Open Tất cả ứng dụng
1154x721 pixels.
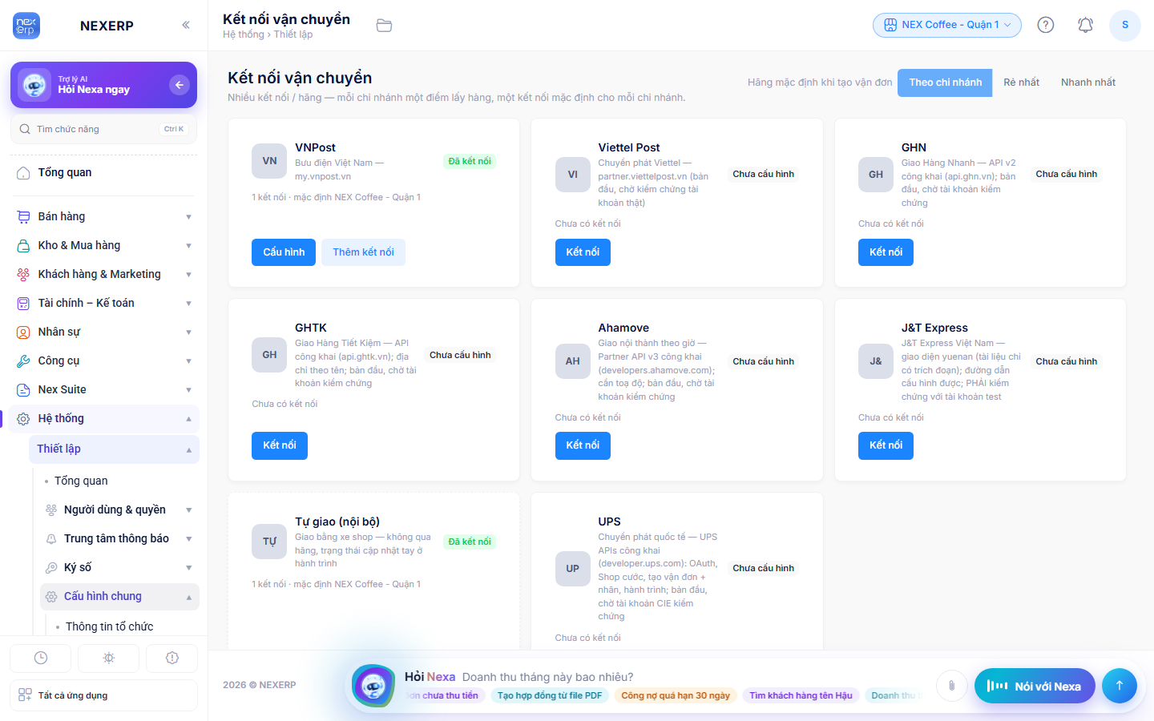tap(103, 695)
